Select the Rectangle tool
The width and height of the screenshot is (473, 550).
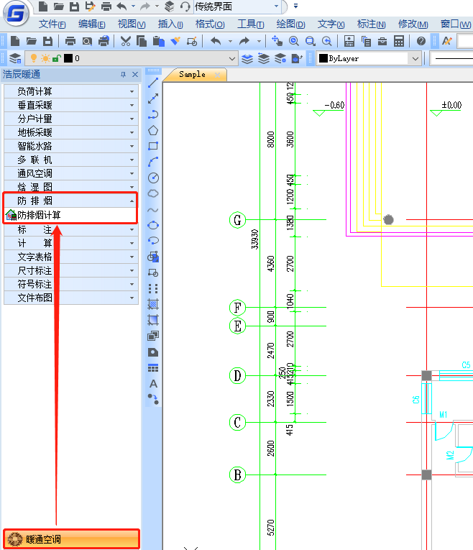153,146
